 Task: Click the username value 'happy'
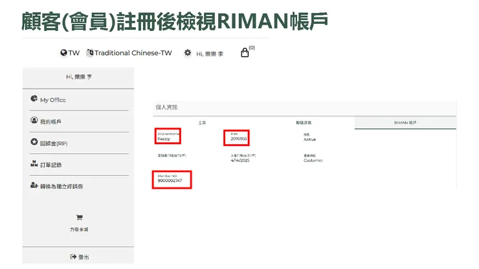(x=164, y=139)
